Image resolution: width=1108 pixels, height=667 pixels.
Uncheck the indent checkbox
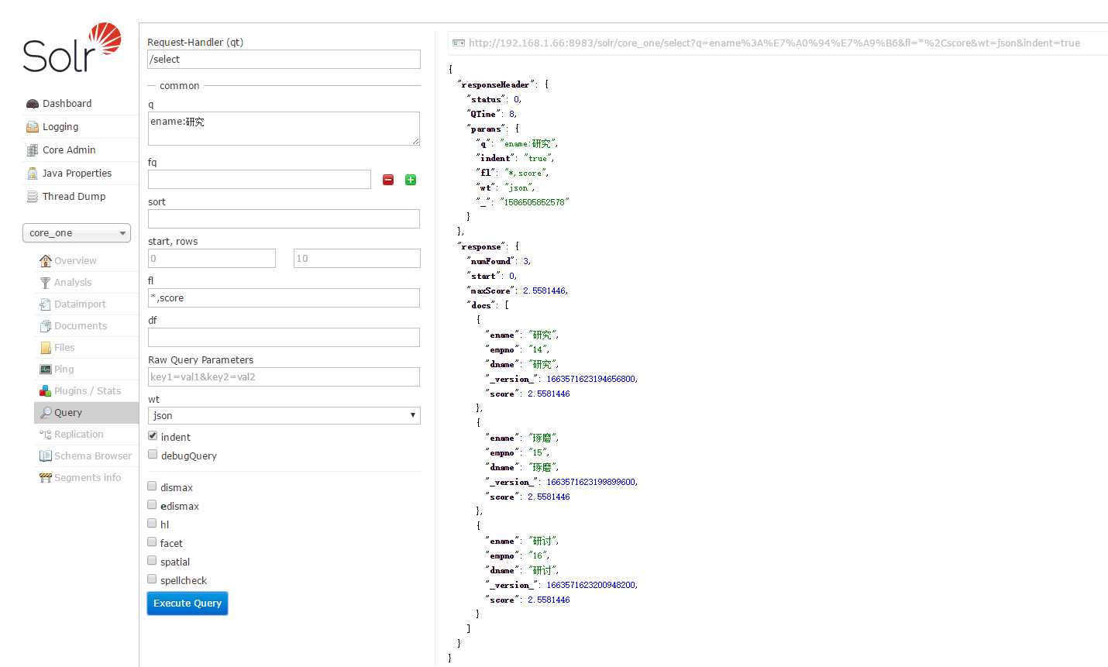coord(153,436)
